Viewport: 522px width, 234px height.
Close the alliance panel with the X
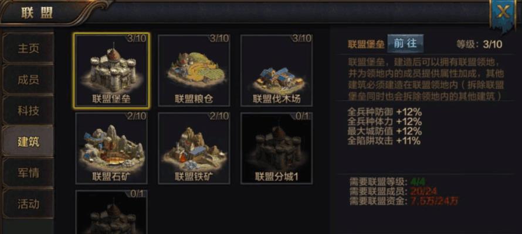[x=503, y=13]
